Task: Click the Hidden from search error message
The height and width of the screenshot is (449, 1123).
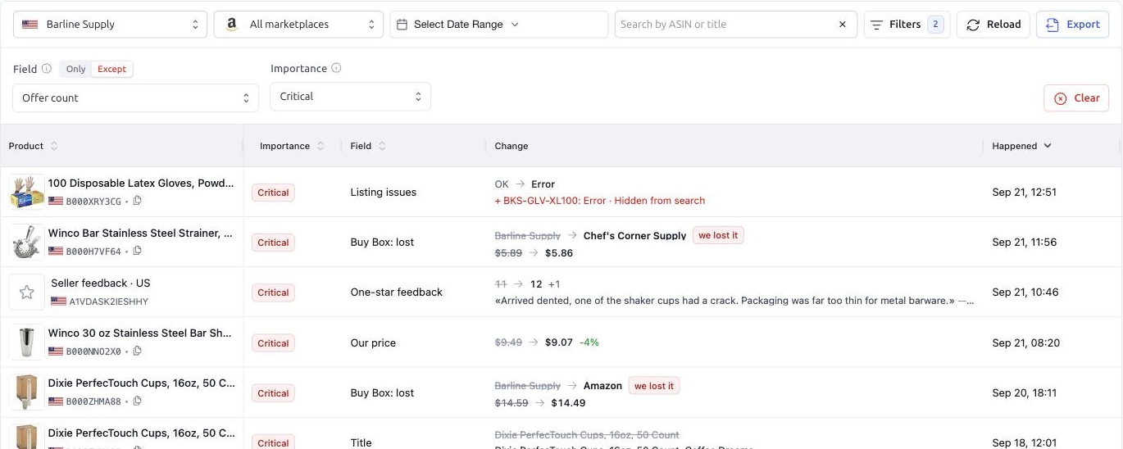Action: tap(600, 201)
